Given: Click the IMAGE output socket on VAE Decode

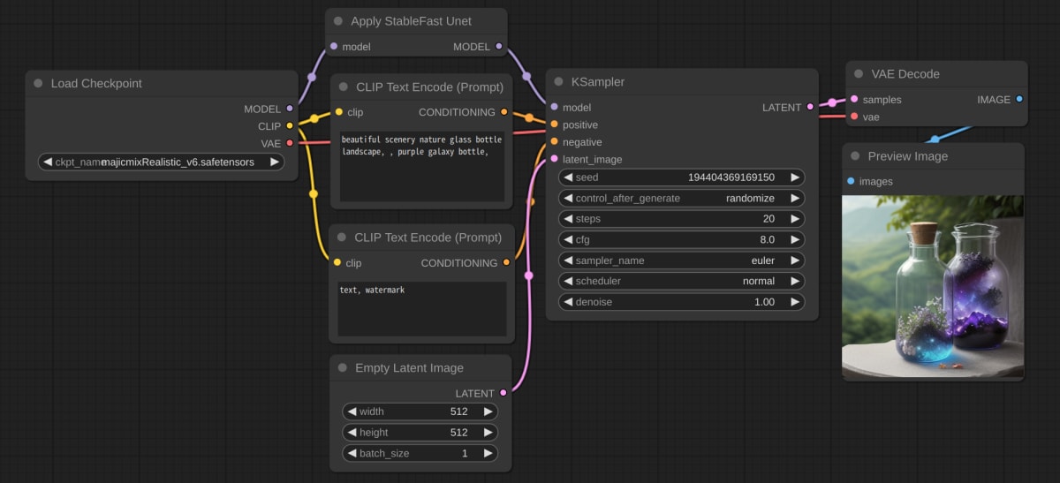Looking at the screenshot, I should [1019, 99].
